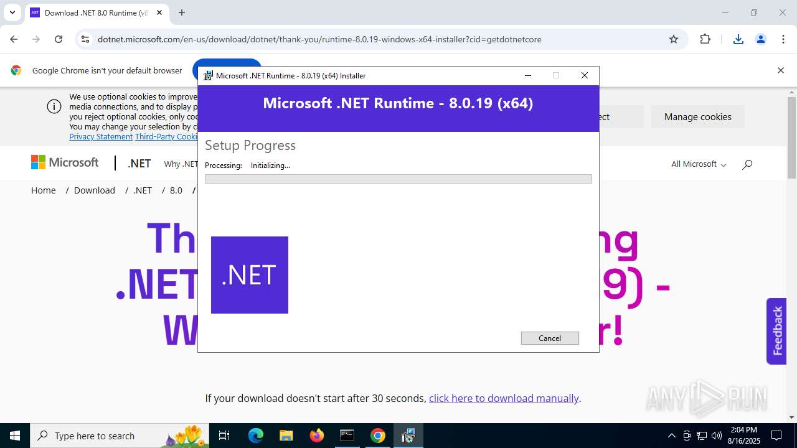
Task: Click the scrollbar down arrow
Action: point(791,418)
